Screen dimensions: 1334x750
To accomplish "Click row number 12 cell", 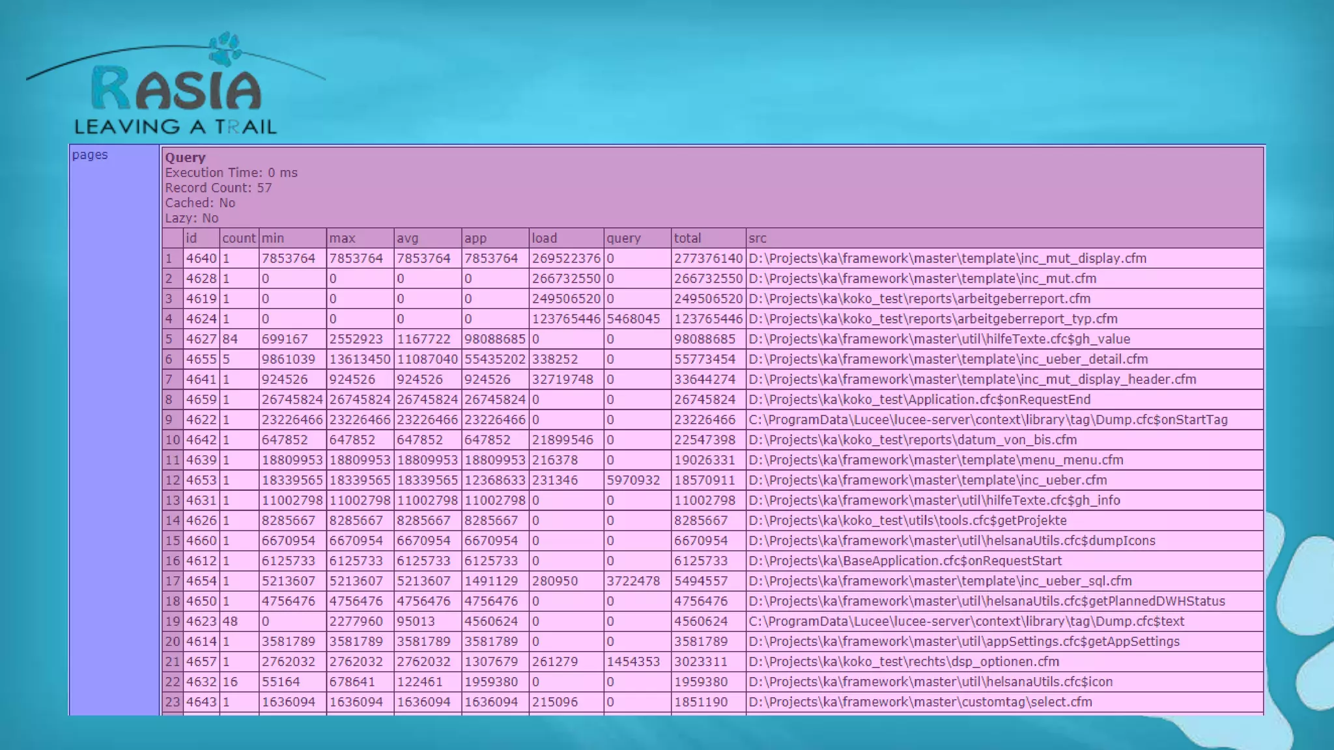I will 173,480.
